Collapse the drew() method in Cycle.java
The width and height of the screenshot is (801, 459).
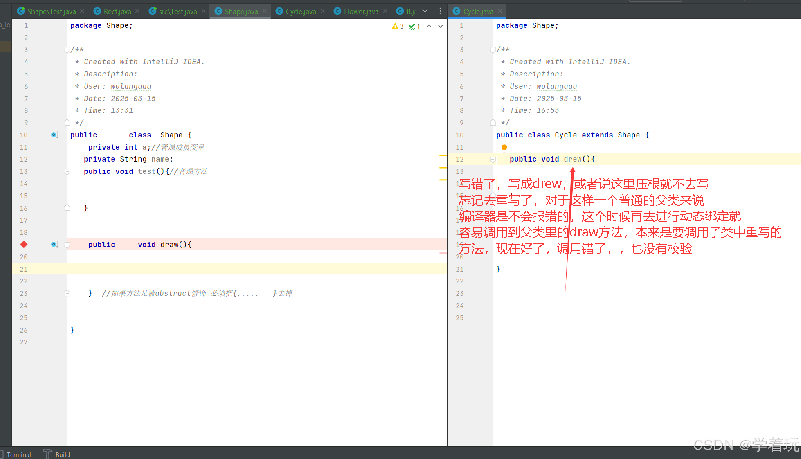click(493, 160)
